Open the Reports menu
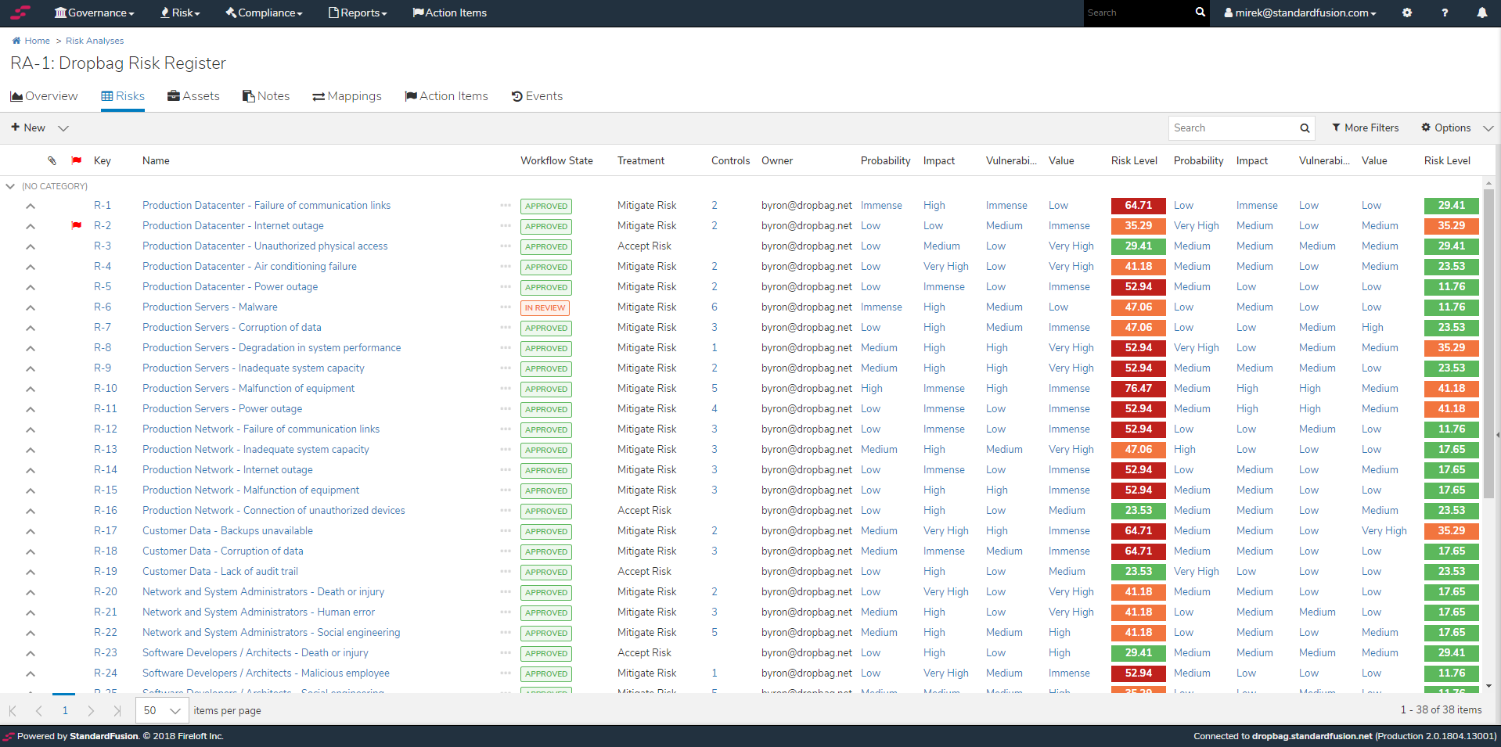The width and height of the screenshot is (1501, 747). click(358, 13)
